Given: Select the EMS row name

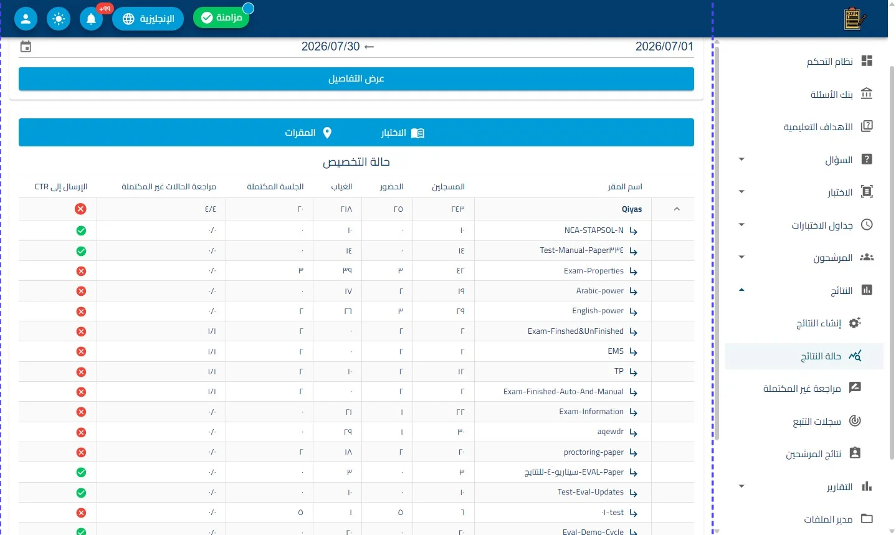Looking at the screenshot, I should click(616, 351).
